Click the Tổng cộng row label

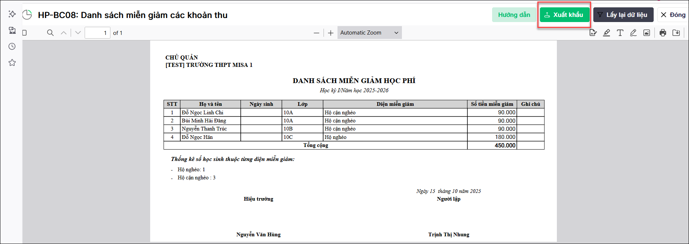coord(316,145)
